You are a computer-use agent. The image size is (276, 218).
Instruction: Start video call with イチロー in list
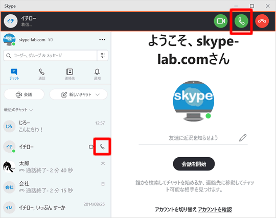click(x=91, y=147)
